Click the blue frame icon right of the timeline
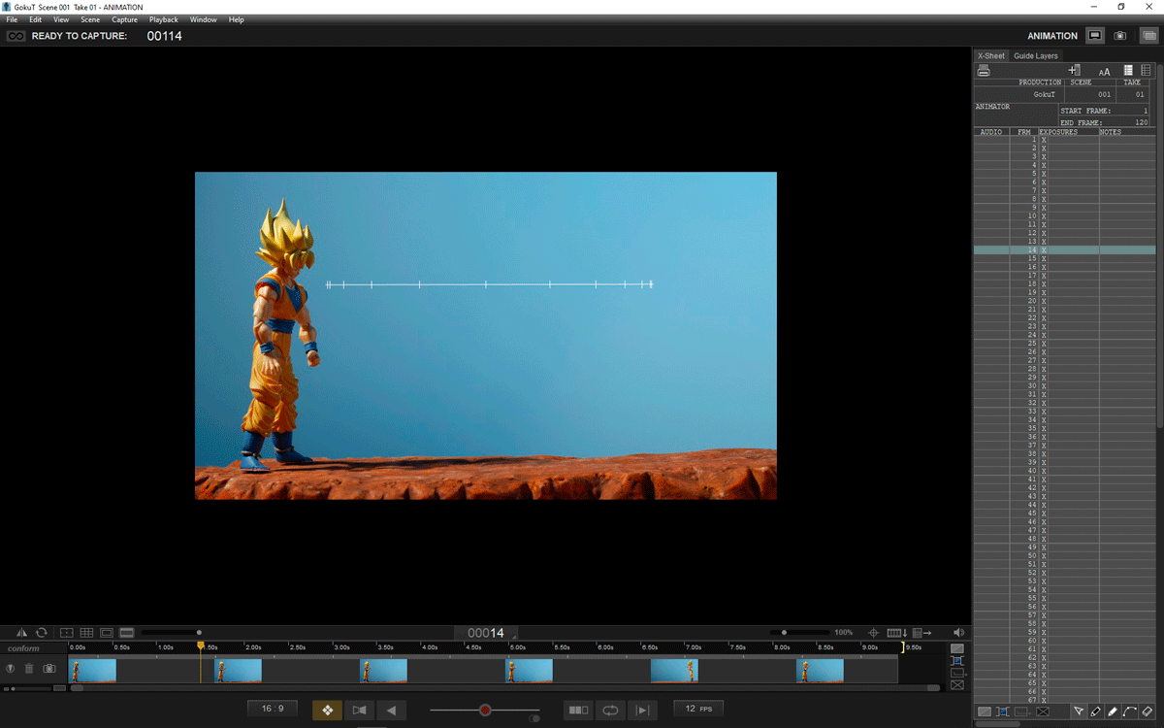Screen dimensions: 1164x728 [957, 660]
